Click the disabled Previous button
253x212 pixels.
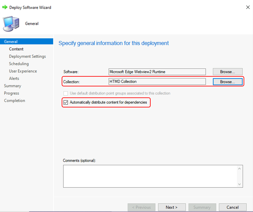pos(142,207)
